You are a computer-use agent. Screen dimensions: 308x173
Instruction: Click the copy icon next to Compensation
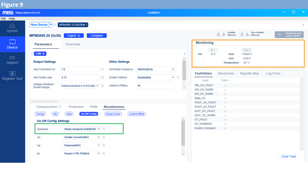[x=60, y=107]
